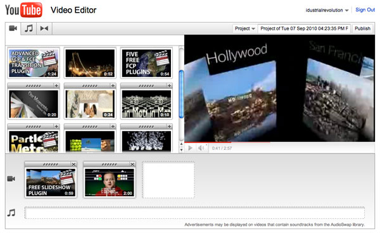Select the night bridge clip 0:52
The image size is (380, 234).
90,63
